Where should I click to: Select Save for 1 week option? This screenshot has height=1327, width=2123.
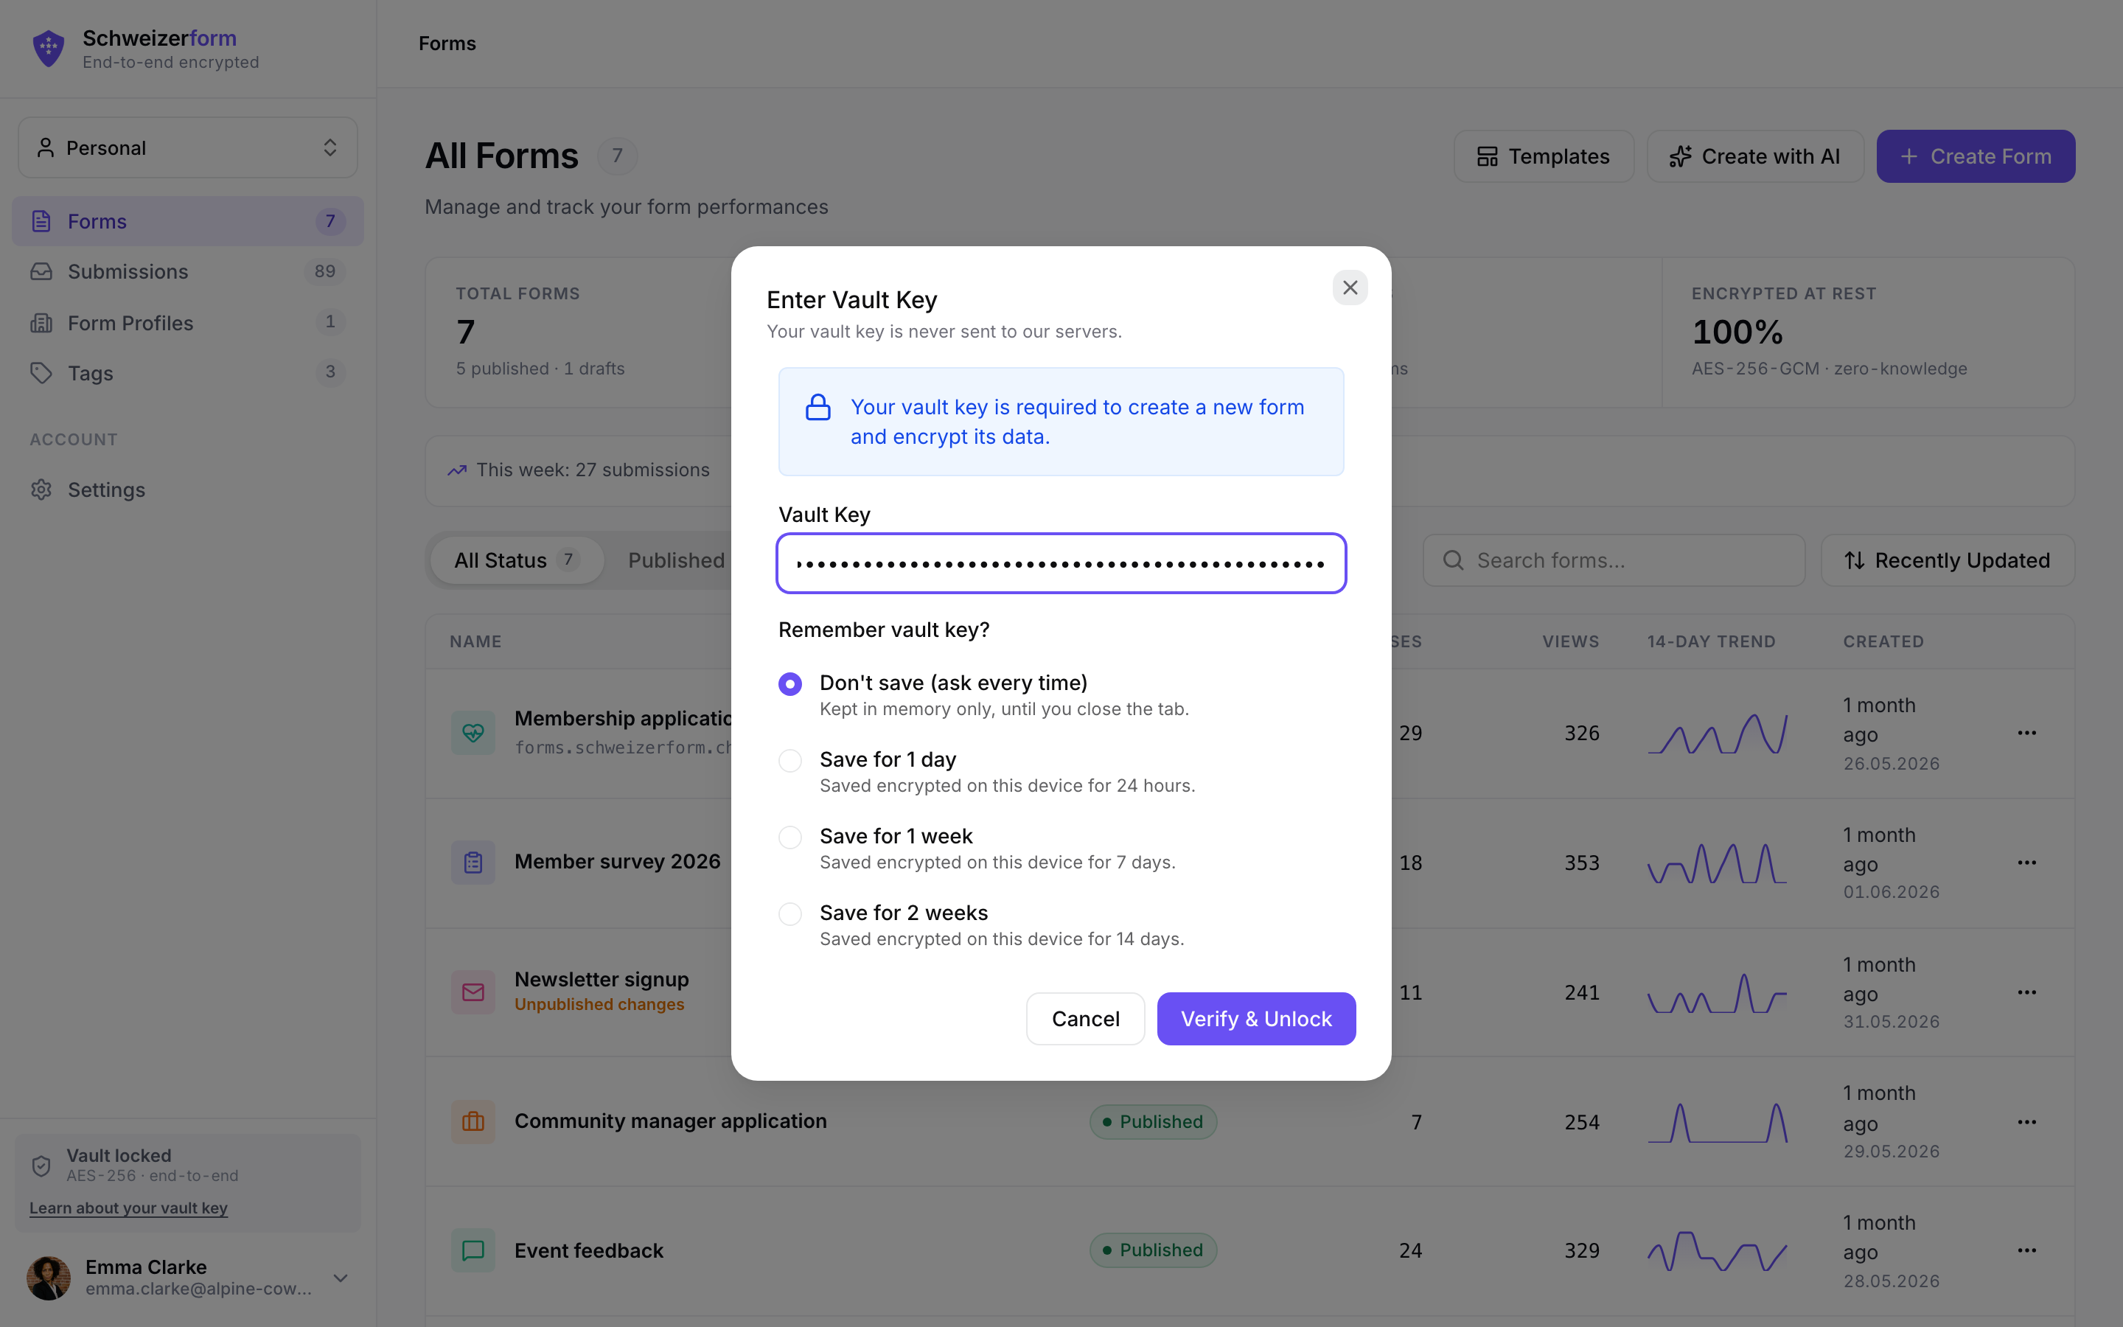coord(789,837)
